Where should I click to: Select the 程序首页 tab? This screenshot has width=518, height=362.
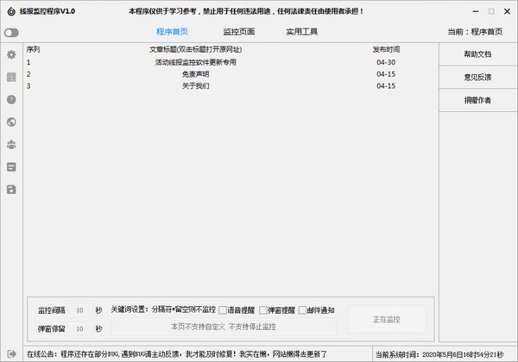point(173,32)
